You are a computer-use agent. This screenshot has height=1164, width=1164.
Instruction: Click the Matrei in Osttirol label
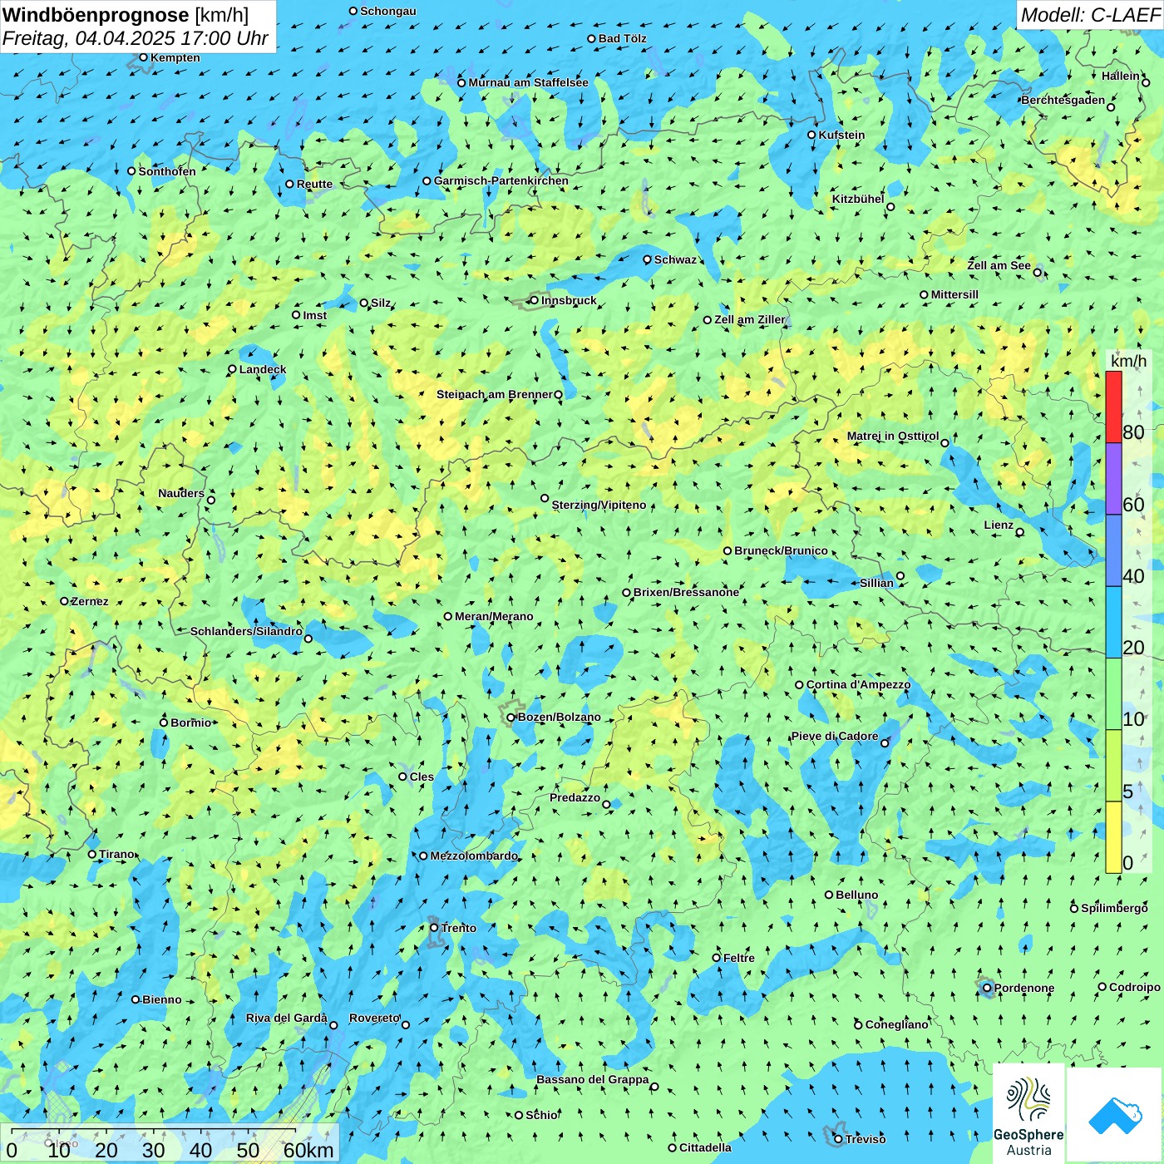(893, 436)
